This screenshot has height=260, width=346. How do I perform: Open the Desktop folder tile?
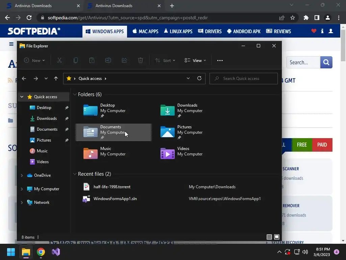114,111
